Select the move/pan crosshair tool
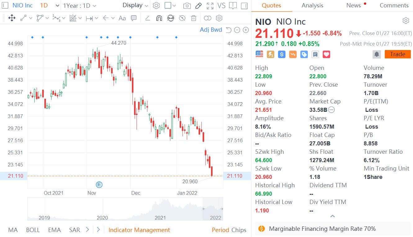The height and width of the screenshot is (237, 413). click(12, 18)
